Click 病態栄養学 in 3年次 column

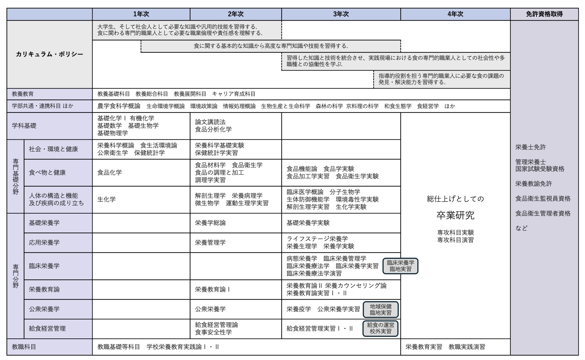302,259
